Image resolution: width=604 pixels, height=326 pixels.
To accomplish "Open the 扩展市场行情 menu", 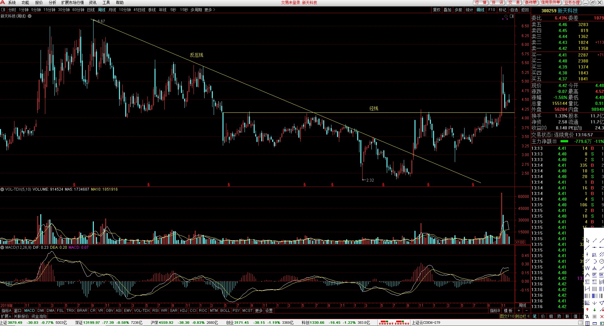I will tap(72, 3).
